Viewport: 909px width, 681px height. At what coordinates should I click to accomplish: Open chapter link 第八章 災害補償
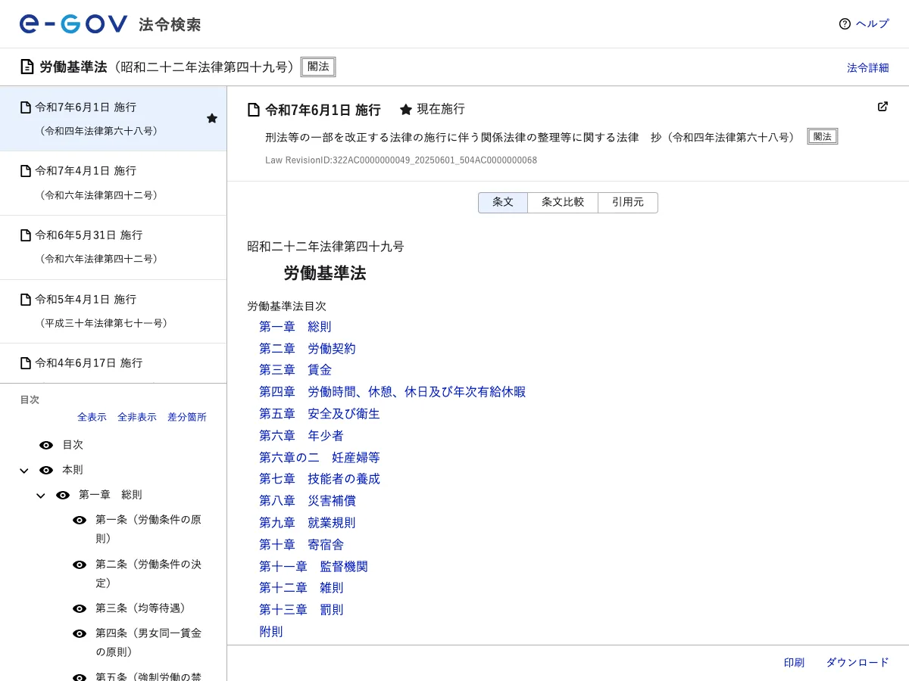click(x=308, y=501)
